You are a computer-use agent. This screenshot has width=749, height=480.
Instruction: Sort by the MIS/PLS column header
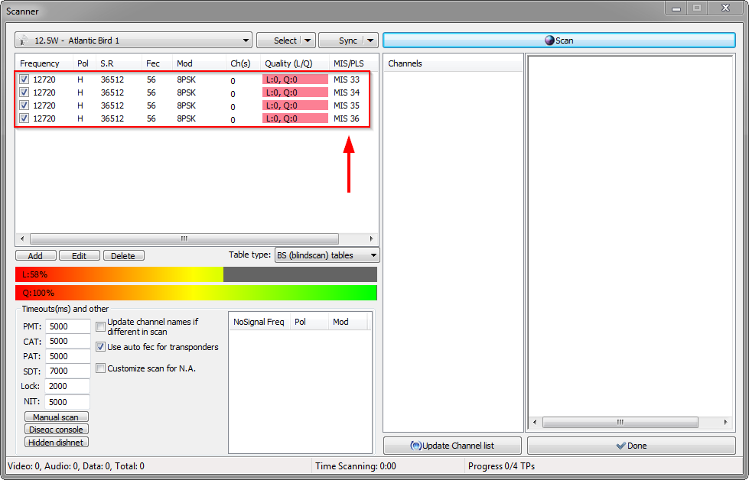coord(353,63)
